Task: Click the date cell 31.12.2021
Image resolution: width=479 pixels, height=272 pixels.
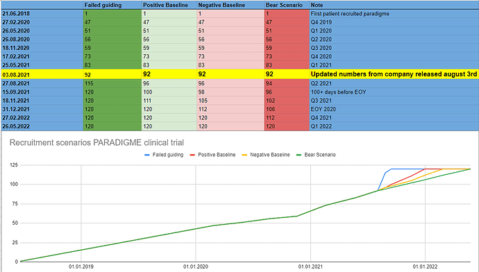Action: 42,109
